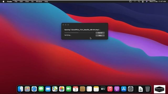The image size is (168, 94).
Task: Open the Finder menu
Action: coord(9,2)
